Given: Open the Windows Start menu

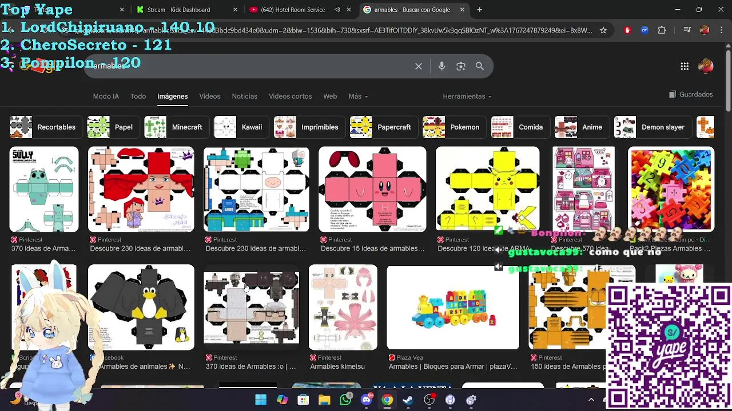Looking at the screenshot, I should (x=261, y=400).
